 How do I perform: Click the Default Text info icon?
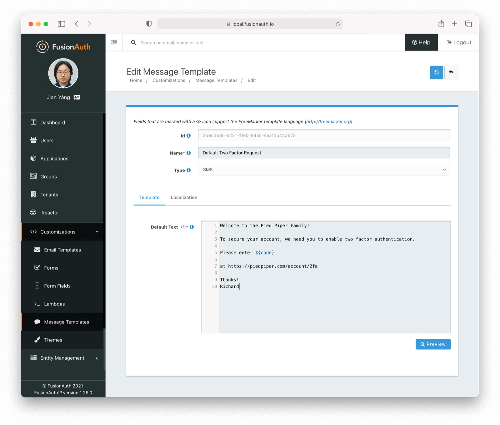point(192,227)
